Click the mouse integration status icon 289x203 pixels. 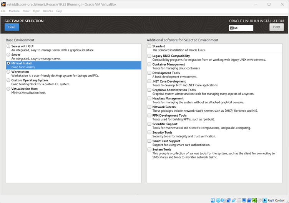coord(260,200)
